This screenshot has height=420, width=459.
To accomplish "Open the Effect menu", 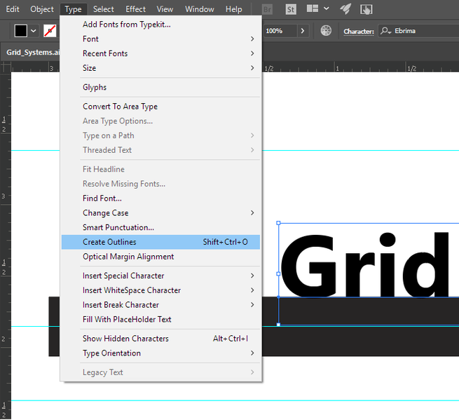I will coord(135,9).
